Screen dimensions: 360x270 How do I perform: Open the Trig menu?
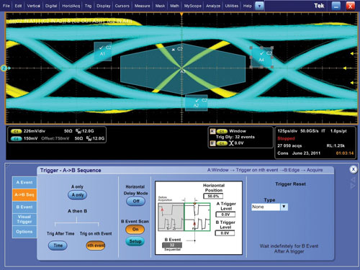(x=88, y=6)
